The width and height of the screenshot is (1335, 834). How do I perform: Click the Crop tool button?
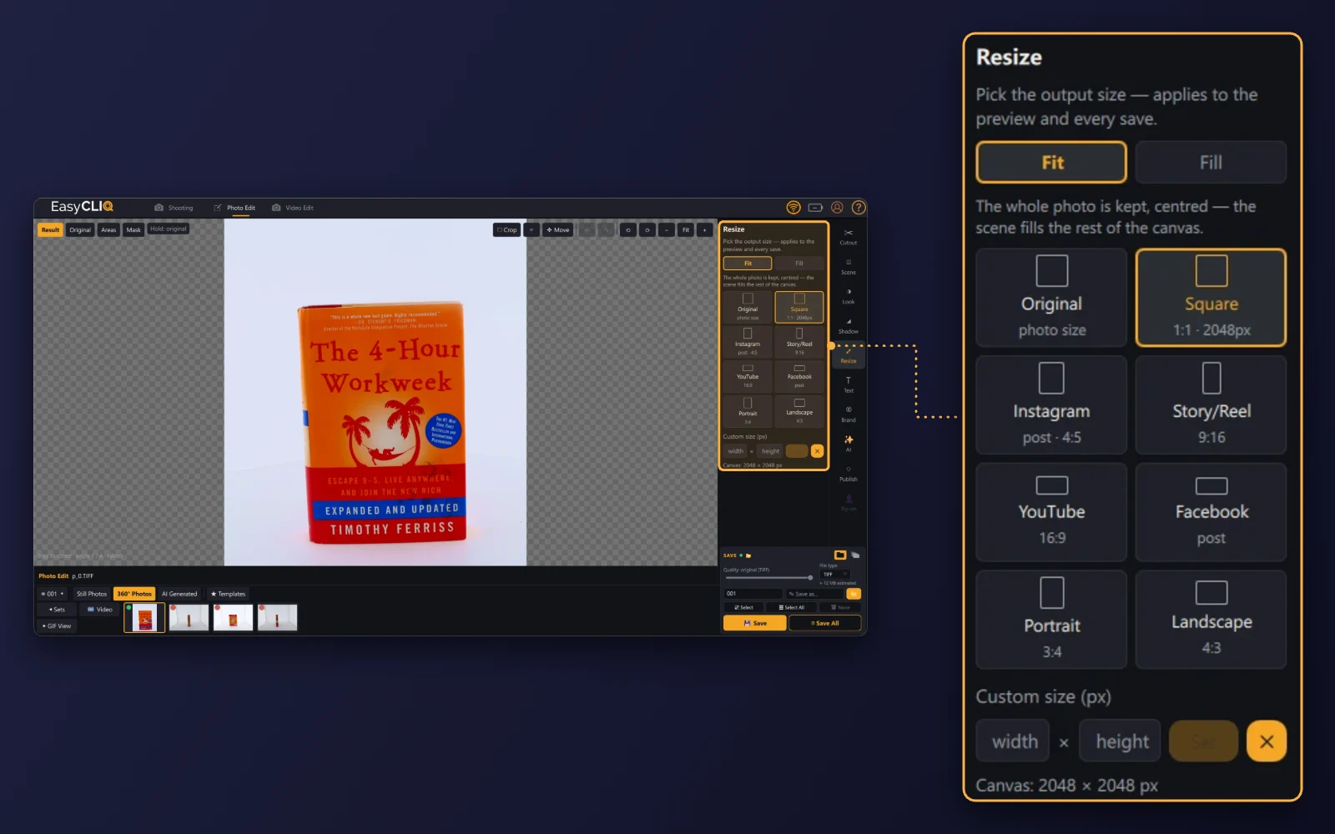pos(506,229)
